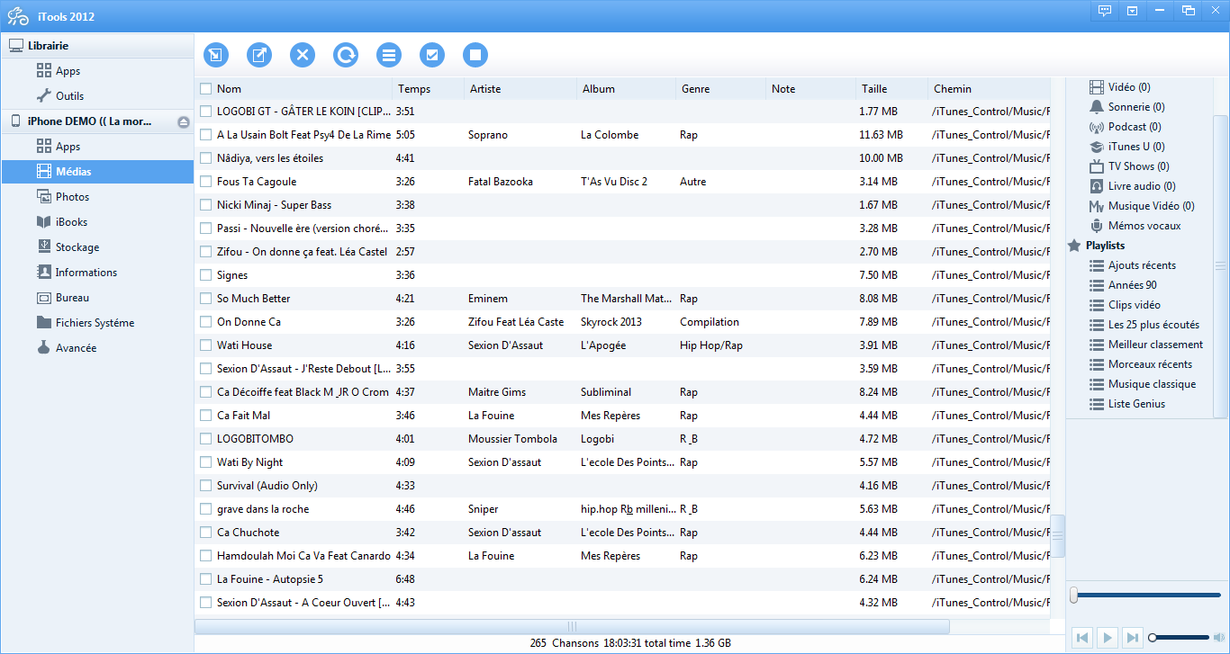Sort the list by the Note column

[x=810, y=89]
